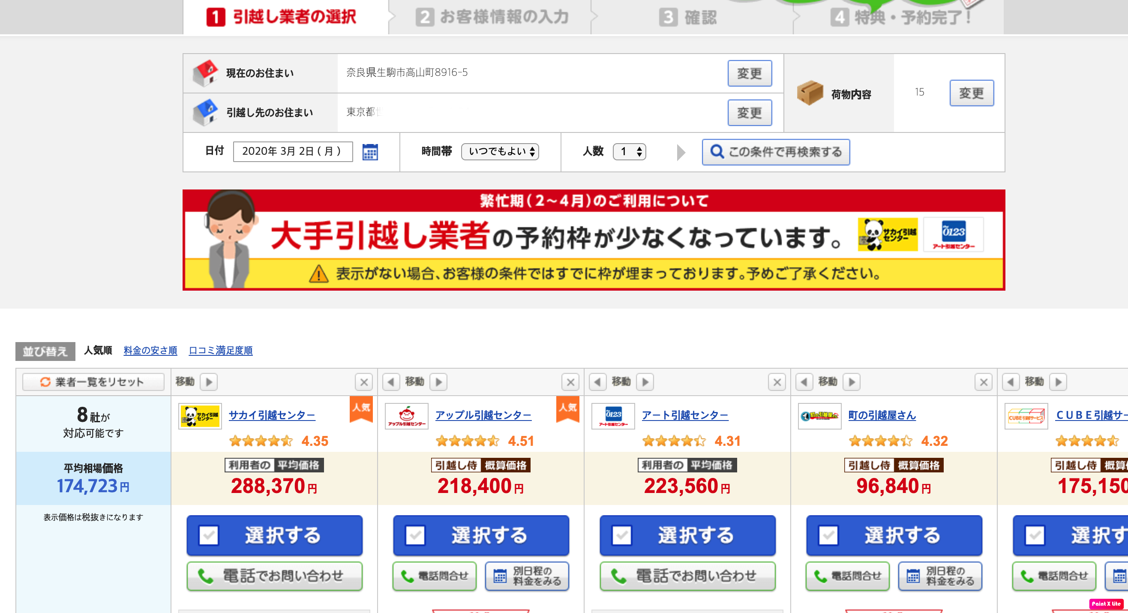
Task: Remove the Apple moving center column
Action: click(570, 382)
